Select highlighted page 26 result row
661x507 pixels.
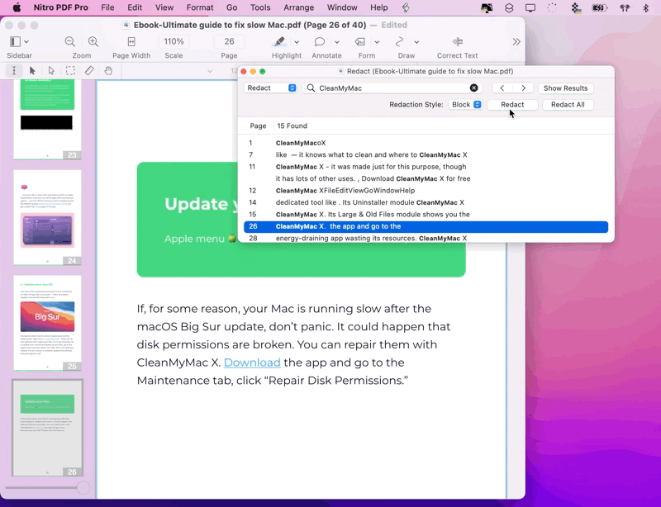[426, 226]
